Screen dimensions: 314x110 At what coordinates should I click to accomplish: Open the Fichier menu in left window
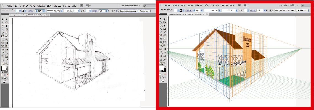[x=10, y=6]
